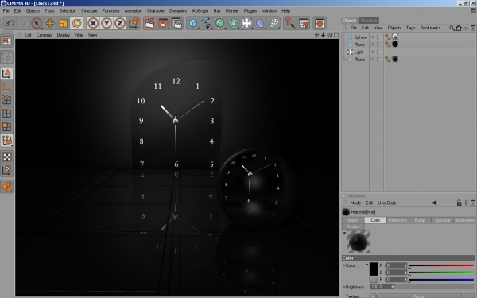
Task: Open the green array modeling objects icon
Action: coord(233,23)
